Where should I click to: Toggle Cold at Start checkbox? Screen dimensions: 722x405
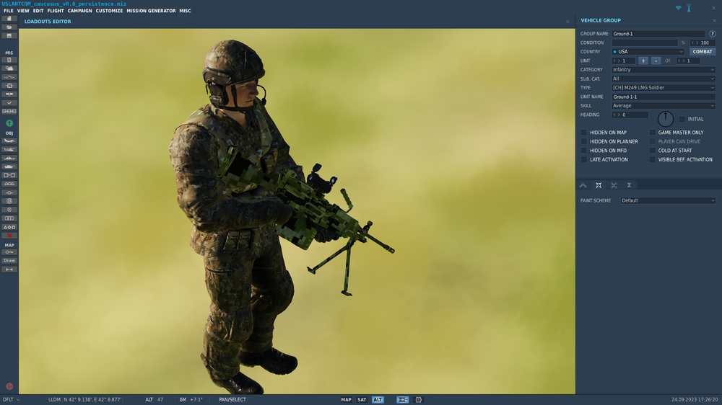coord(652,151)
